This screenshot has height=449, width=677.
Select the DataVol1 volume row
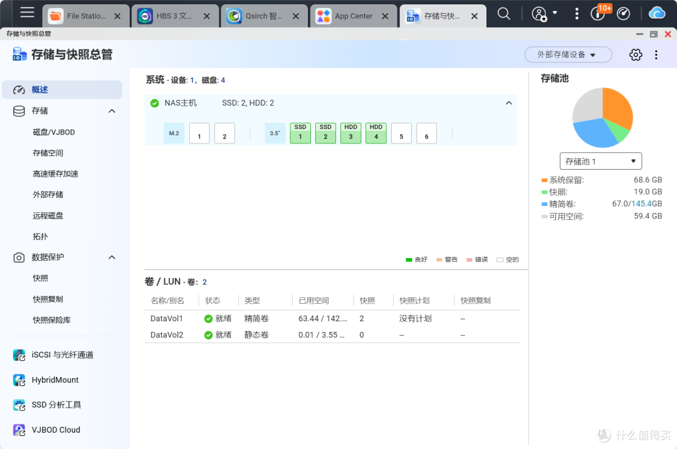332,319
